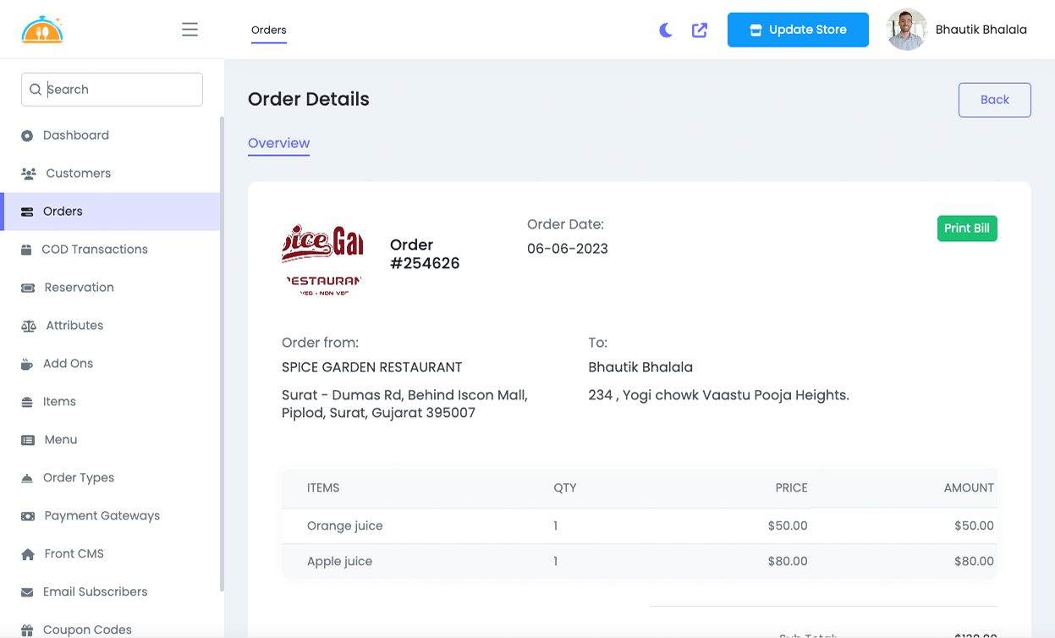Viewport: 1055px width, 638px height.
Task: Click the Orange juice item row
Action: [x=640, y=525]
